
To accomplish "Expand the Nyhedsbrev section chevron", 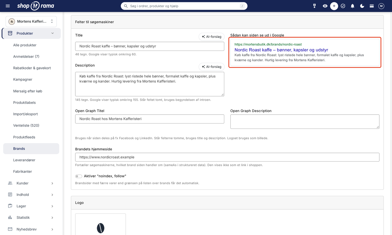I will (52, 229).
